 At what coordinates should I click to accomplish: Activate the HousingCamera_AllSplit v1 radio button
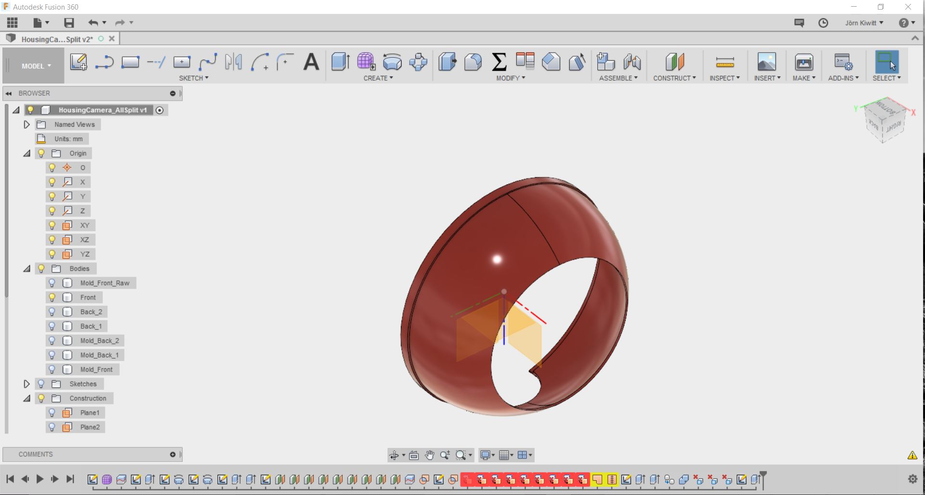160,110
